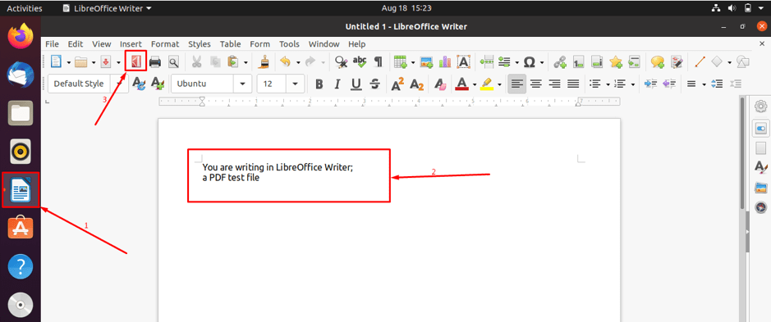Open the Styles menu
Screen dimensions: 771x322
200,43
